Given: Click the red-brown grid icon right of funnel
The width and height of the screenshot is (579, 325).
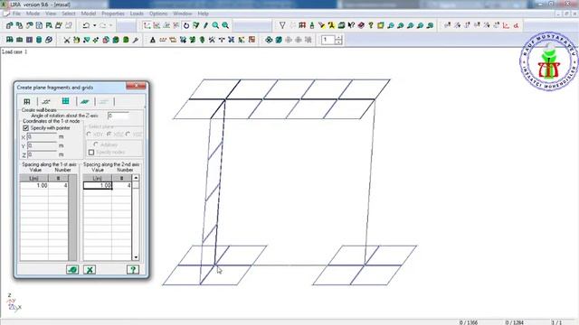Looking at the screenshot, I should [x=302, y=25].
